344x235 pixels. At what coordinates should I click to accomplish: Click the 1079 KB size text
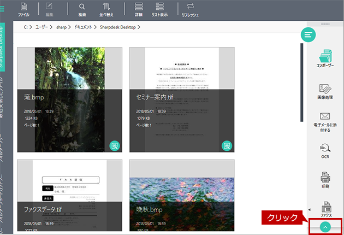[144, 118]
